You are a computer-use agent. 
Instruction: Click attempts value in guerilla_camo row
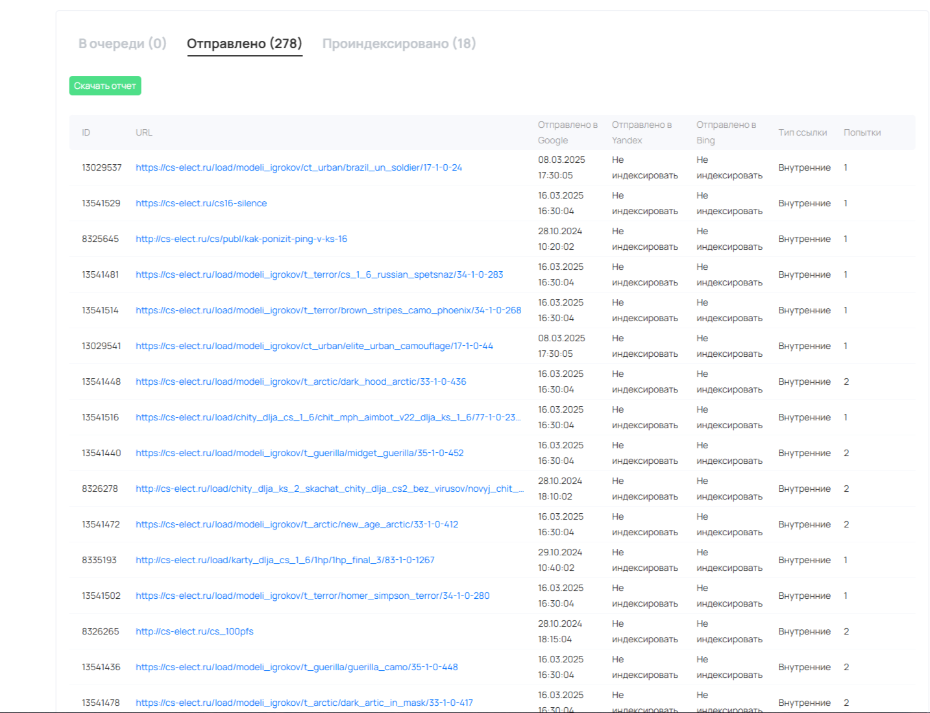pyautogui.click(x=846, y=667)
